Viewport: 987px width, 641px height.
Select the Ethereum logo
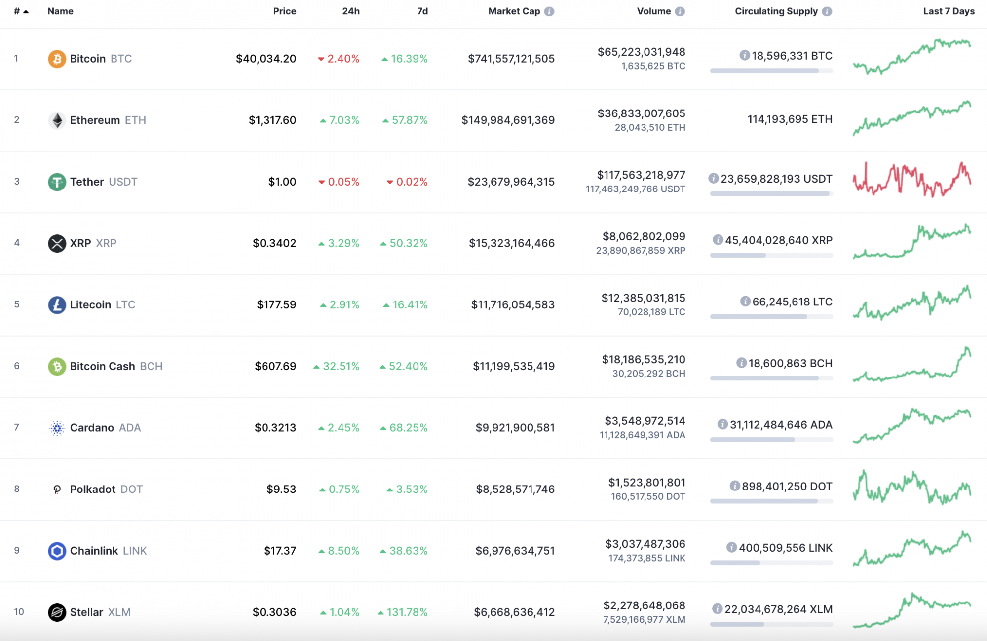point(57,120)
